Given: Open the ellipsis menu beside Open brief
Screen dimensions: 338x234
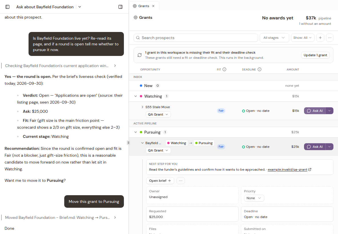Looking at the screenshot, I should coord(181,181).
